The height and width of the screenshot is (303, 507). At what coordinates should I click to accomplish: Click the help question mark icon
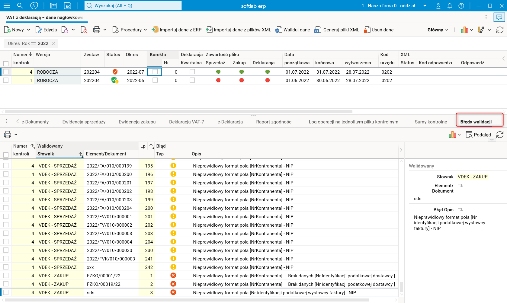point(461,6)
